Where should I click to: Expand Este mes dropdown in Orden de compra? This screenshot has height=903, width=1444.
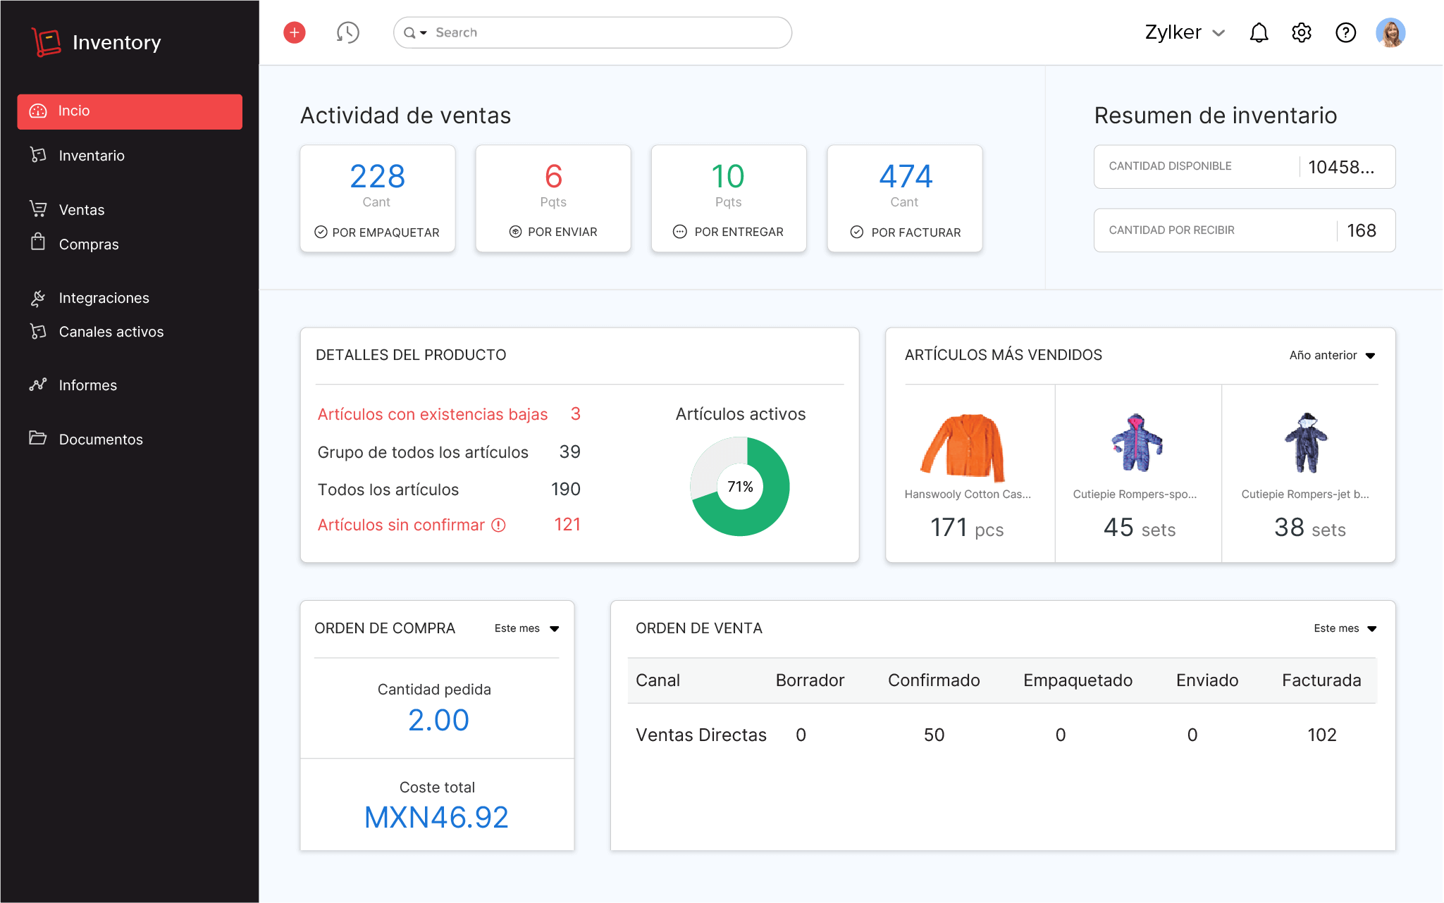point(526,628)
